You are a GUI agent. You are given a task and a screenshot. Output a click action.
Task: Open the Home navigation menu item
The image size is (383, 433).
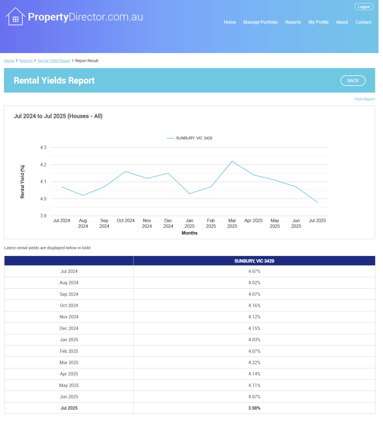tap(230, 22)
